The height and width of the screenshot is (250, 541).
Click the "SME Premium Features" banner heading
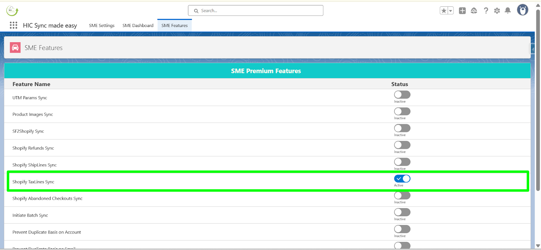coord(266,71)
